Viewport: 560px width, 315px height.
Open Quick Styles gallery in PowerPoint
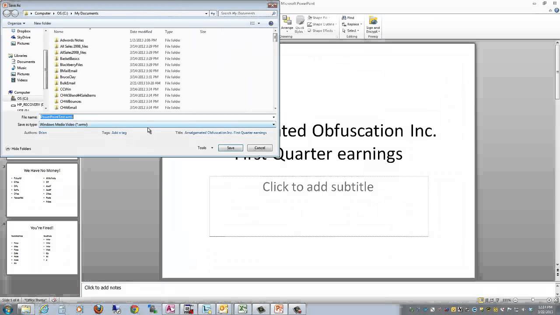pos(300,24)
